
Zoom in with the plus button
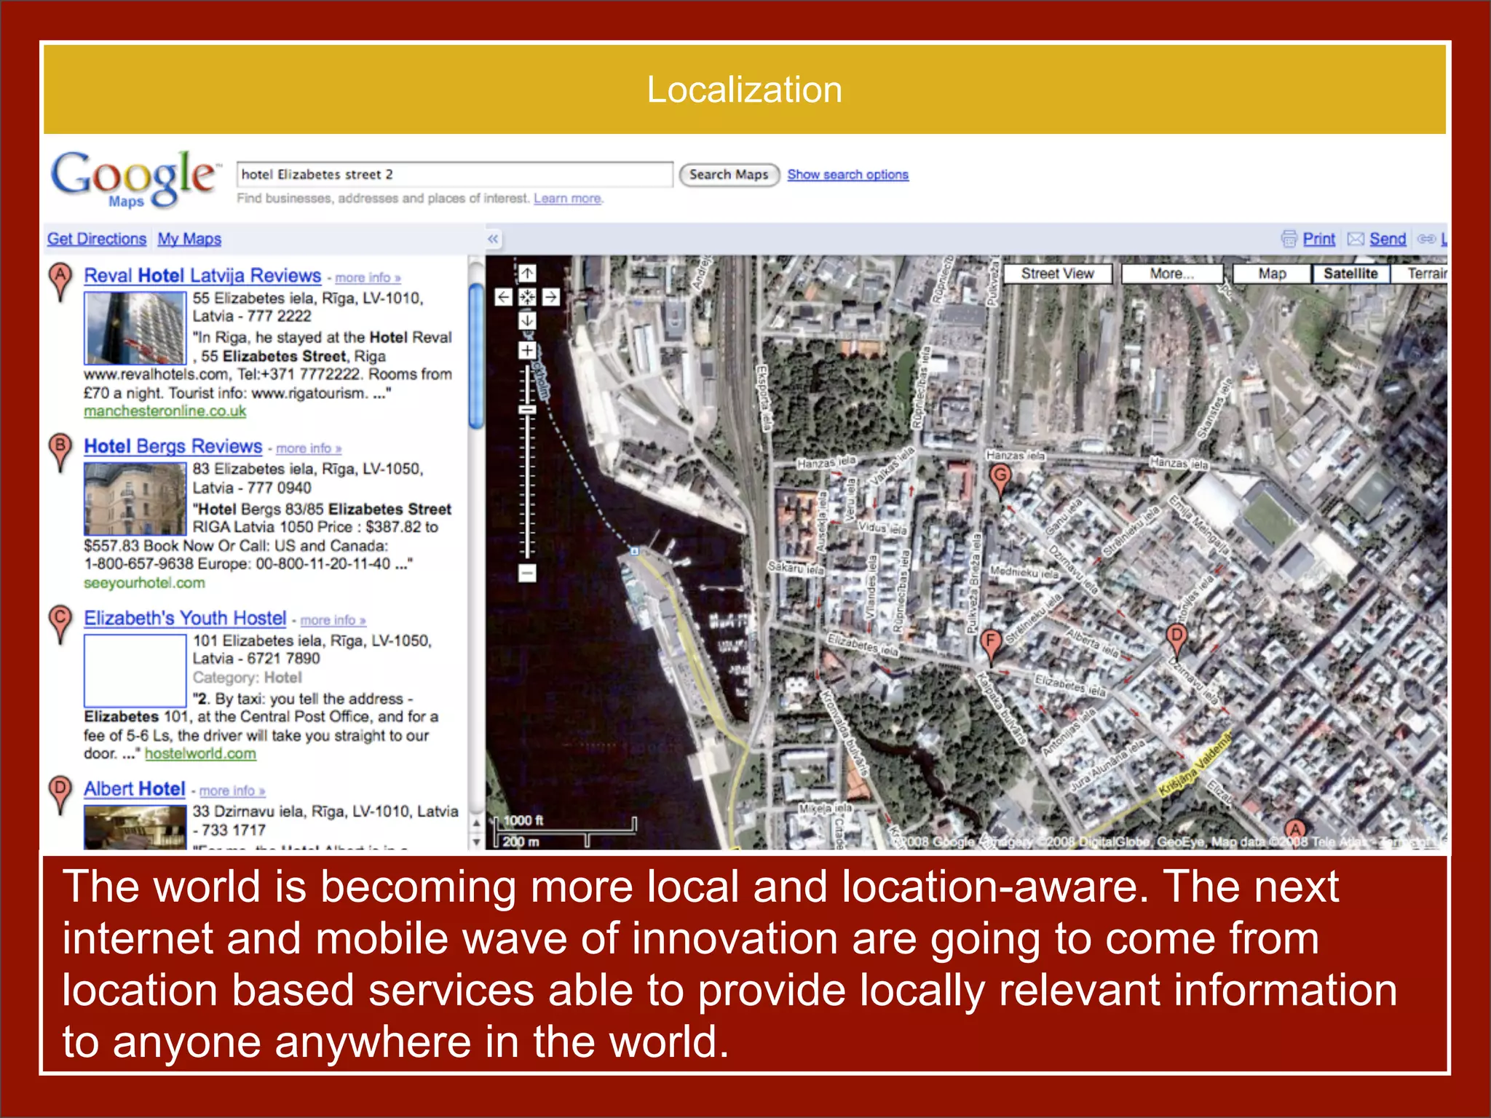pyautogui.click(x=527, y=351)
